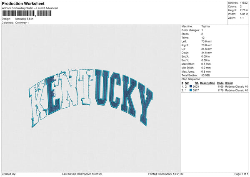Click thread code '1176'
Screen dimensions: 250x177
coord(220,91)
